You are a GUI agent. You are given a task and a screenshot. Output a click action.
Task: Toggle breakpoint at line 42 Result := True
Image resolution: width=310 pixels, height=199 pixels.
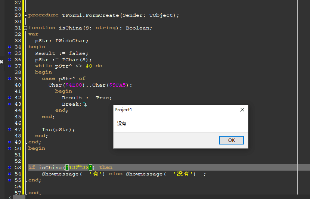(9, 98)
